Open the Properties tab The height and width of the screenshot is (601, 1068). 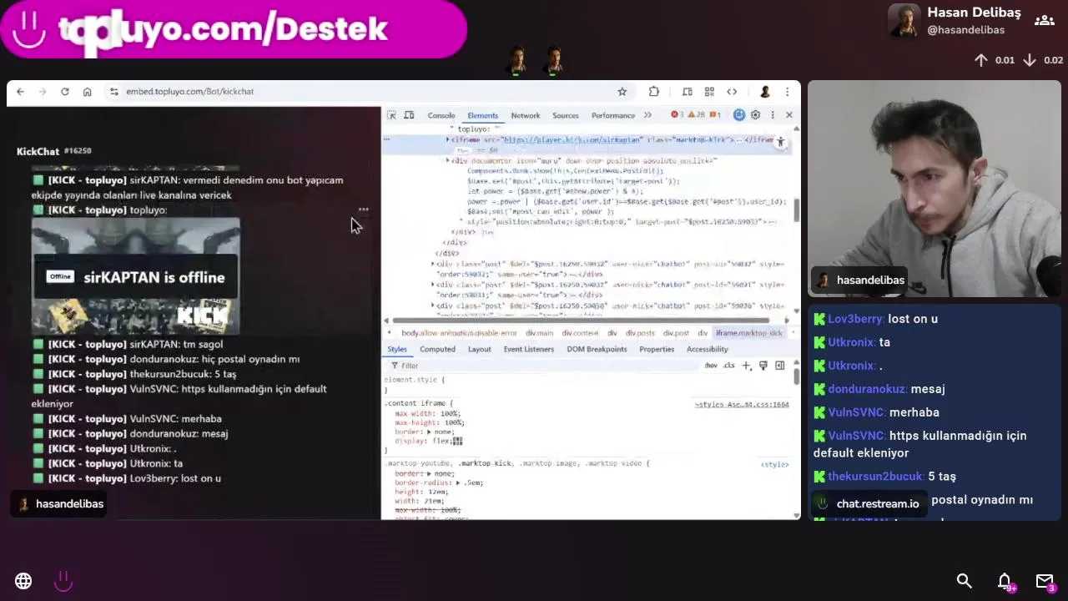(x=657, y=349)
